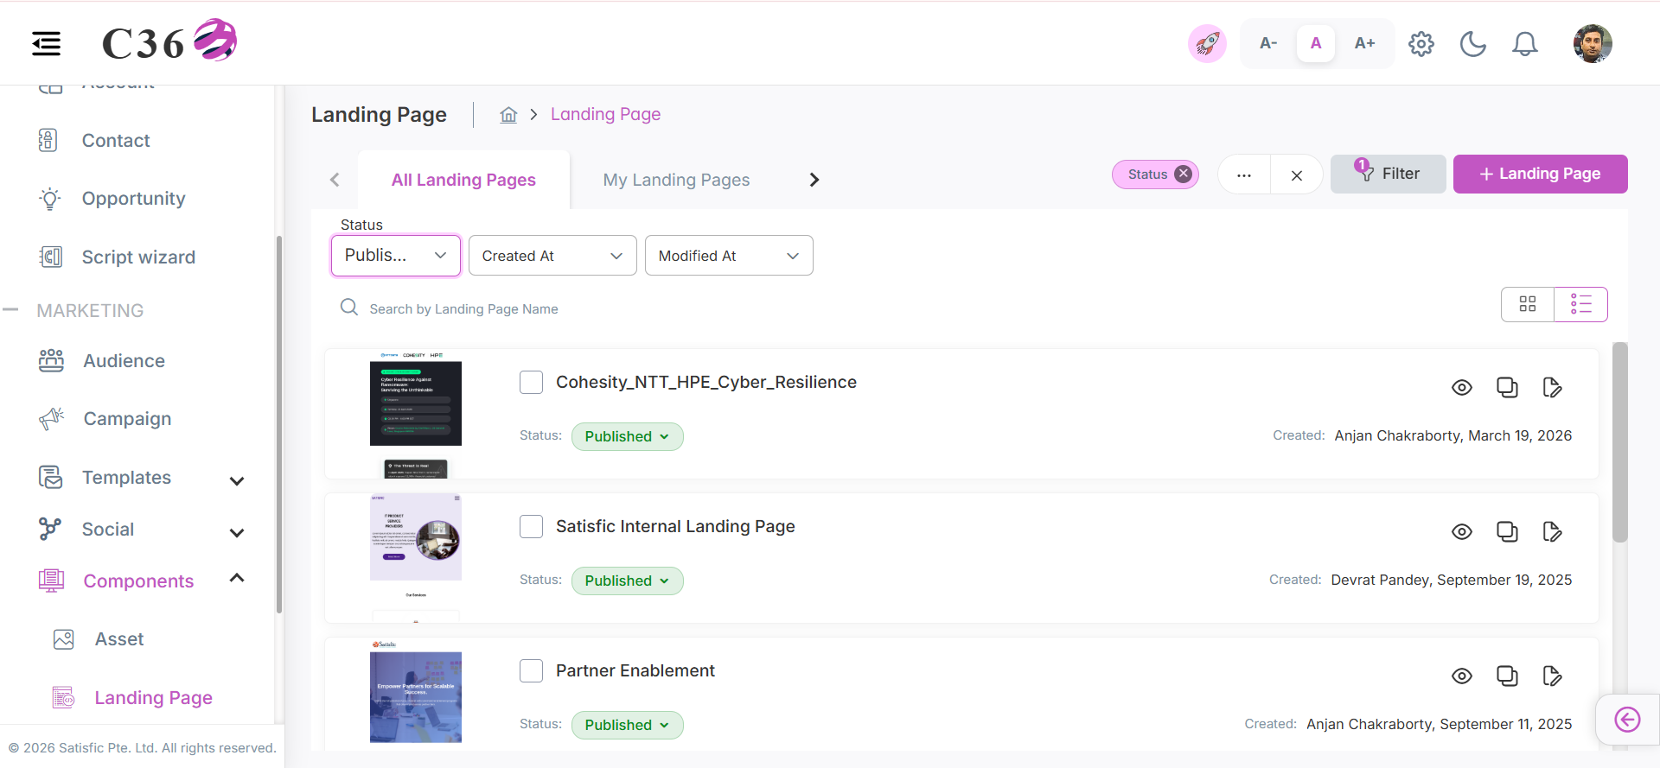Edit Cohesity_NTT_HPE_Cyber_Resilience with pencil icon

click(1552, 387)
